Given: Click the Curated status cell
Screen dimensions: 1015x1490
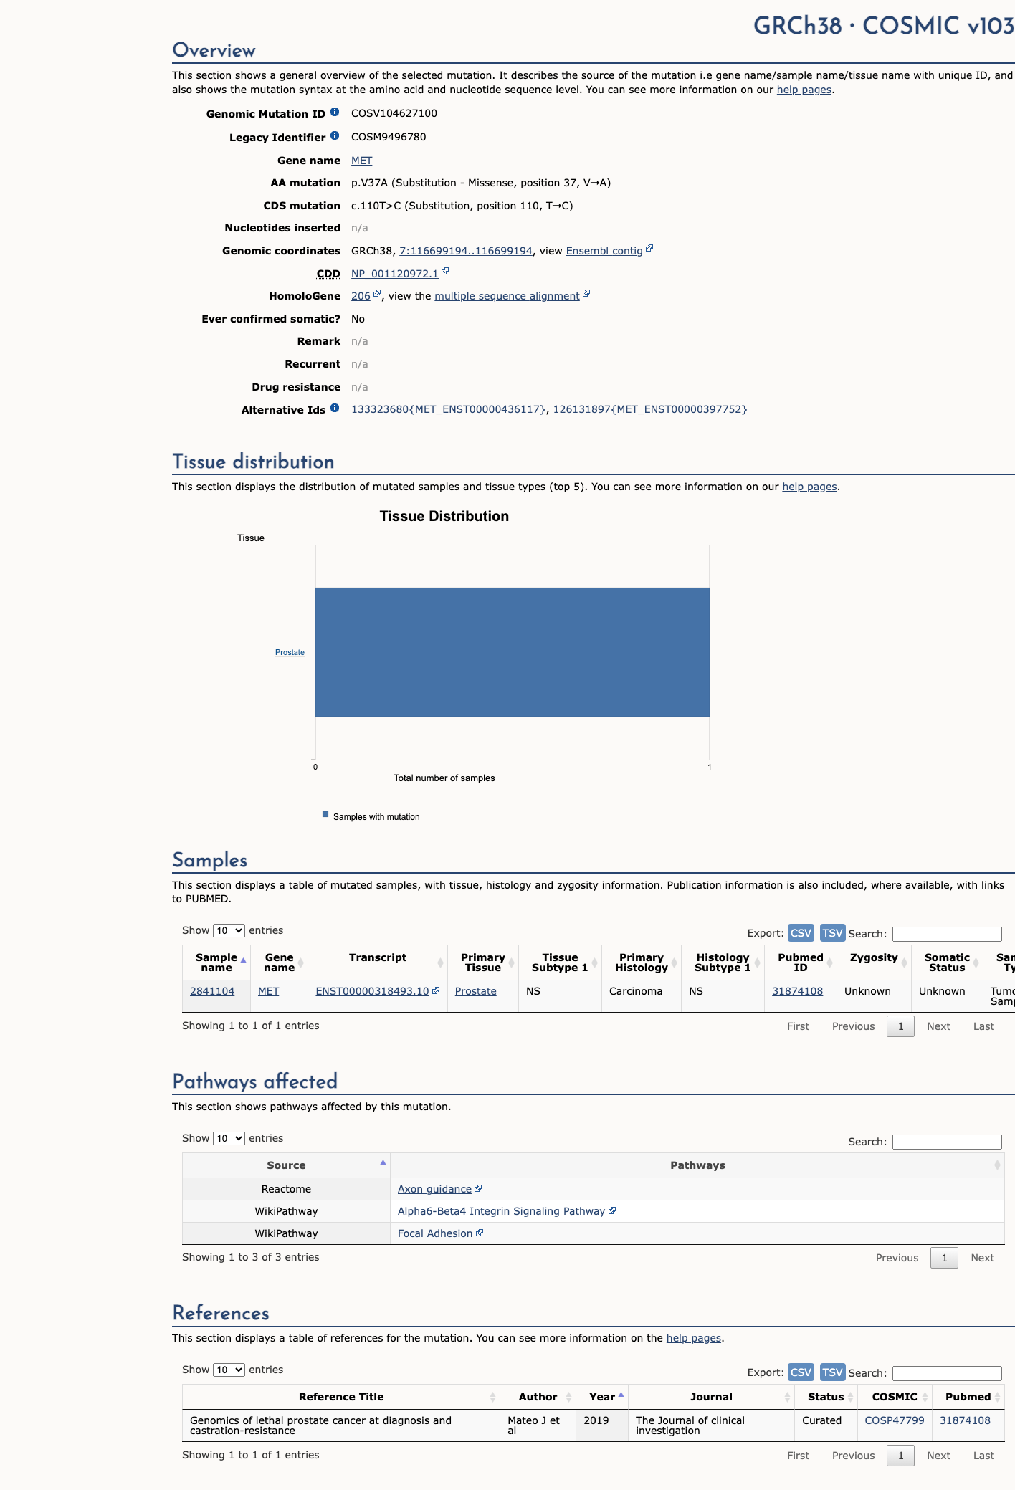Looking at the screenshot, I should (x=825, y=1425).
